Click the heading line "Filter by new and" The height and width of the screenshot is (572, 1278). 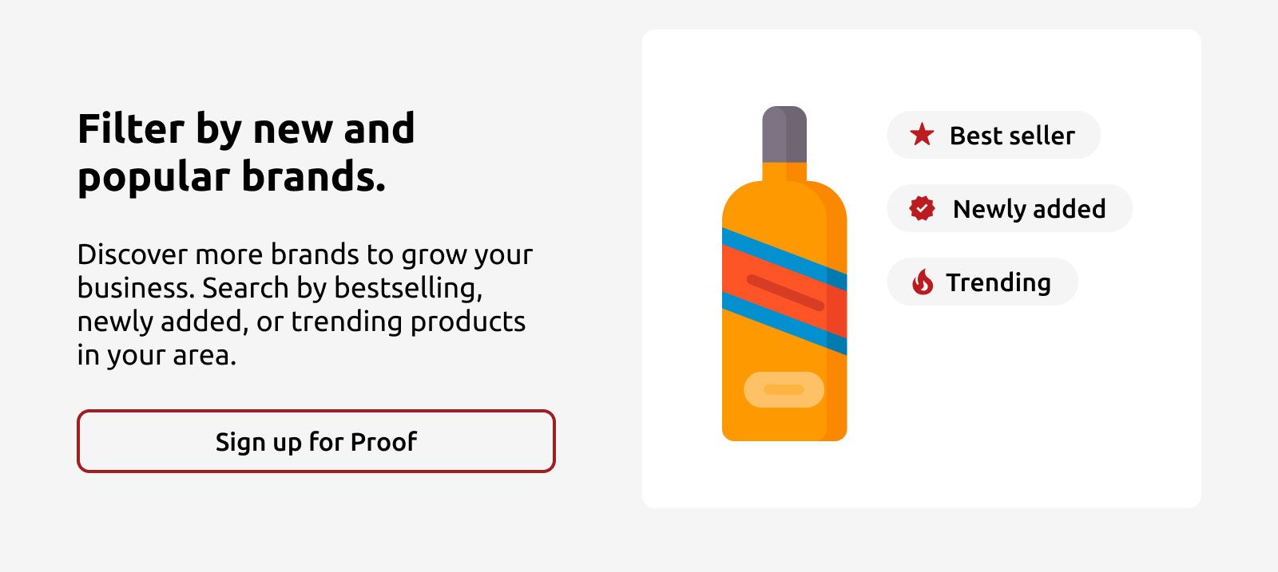[246, 128]
